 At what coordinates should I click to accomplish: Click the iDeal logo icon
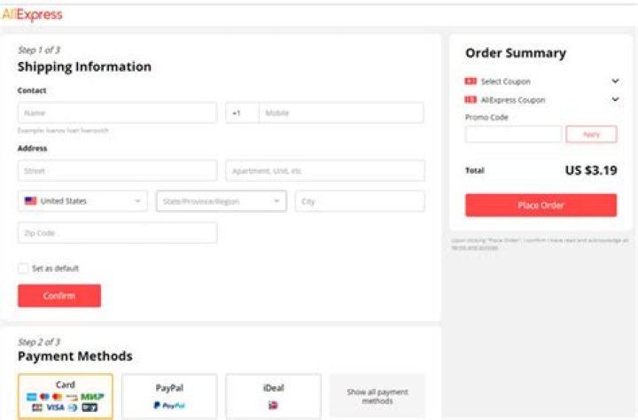pos(273,405)
